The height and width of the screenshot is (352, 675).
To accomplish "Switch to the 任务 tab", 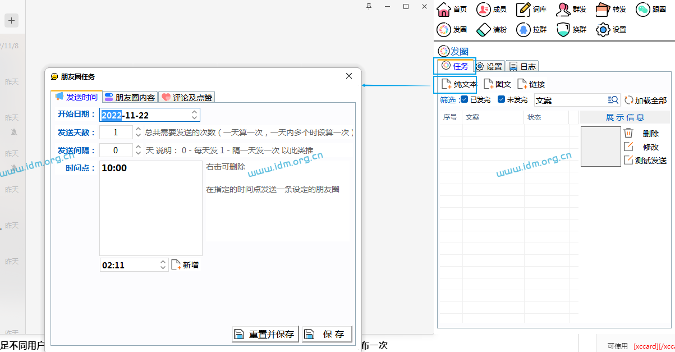I will click(454, 66).
